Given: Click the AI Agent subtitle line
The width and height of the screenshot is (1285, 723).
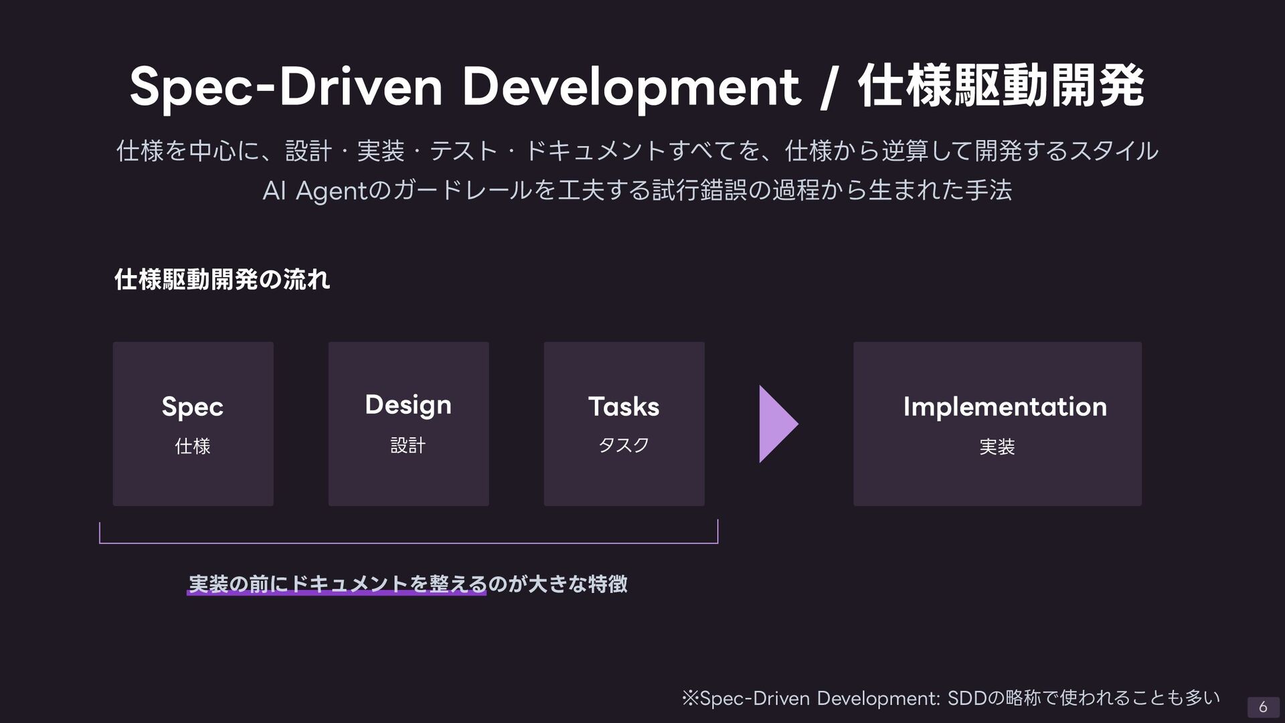Looking at the screenshot, I should pos(636,190).
